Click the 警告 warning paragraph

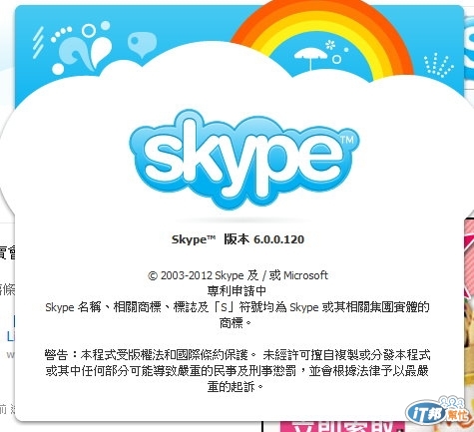pos(237,370)
